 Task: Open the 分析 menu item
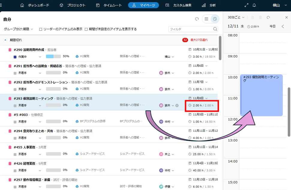pos(209,5)
